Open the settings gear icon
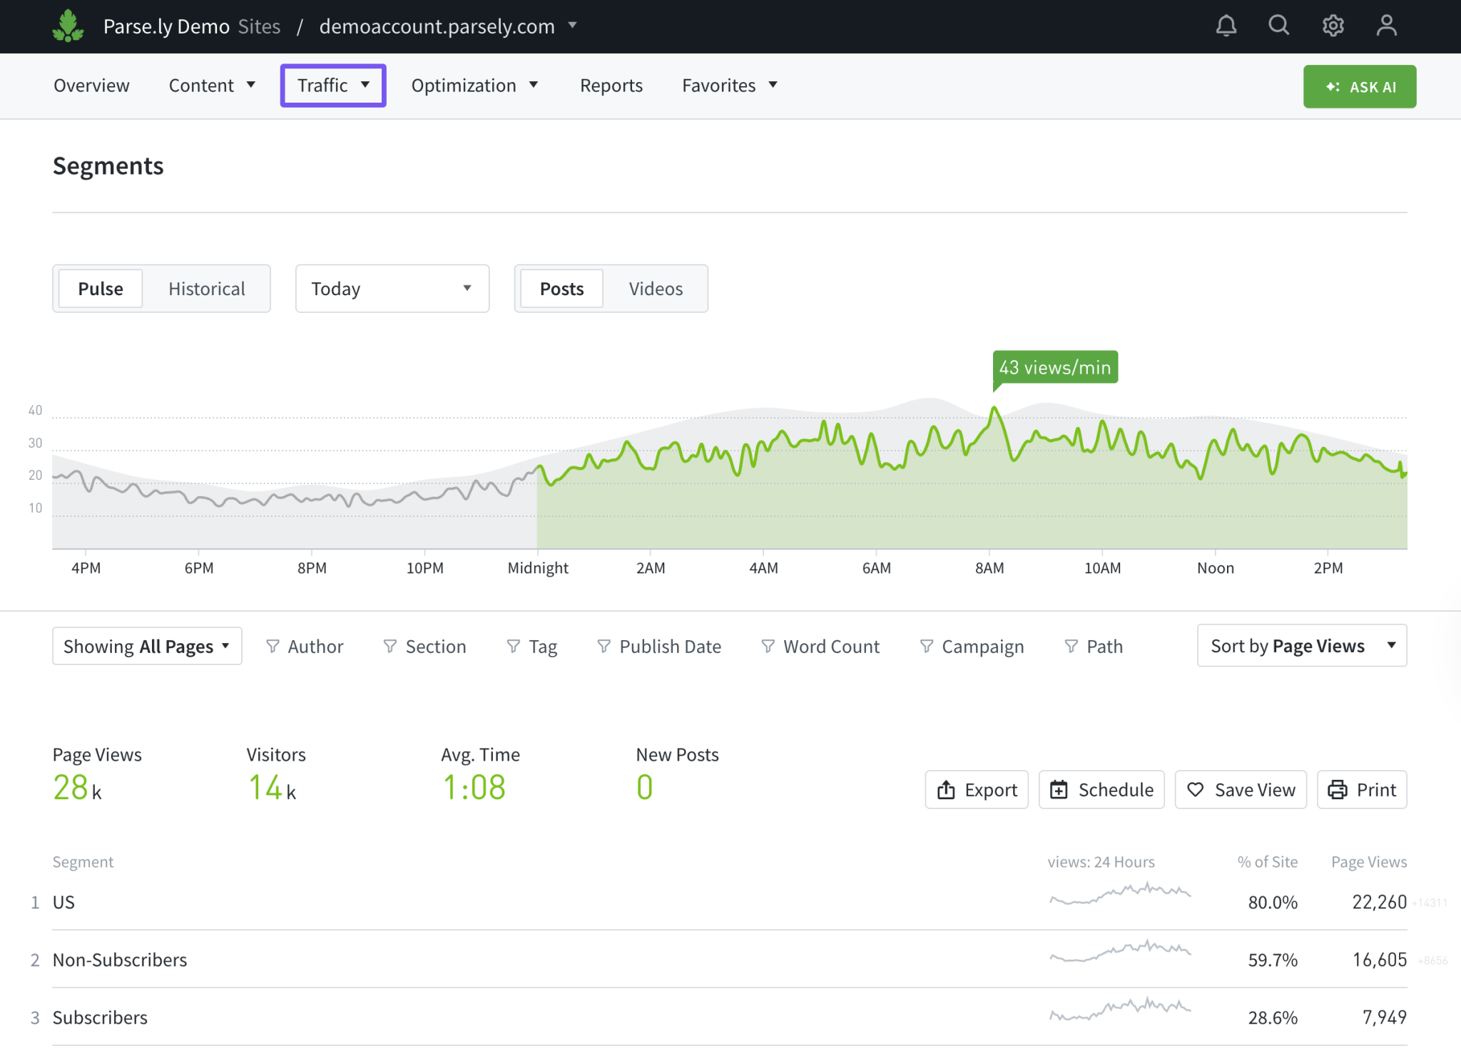 (x=1333, y=26)
